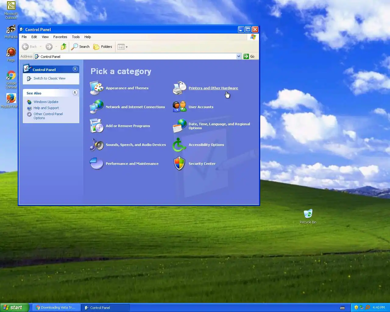Click the Security Center shield icon
390x312 pixels.
179,164
